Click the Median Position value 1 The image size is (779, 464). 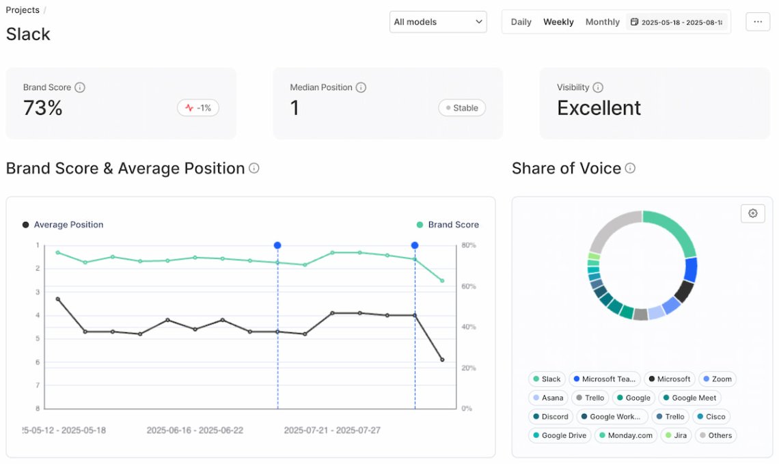tap(295, 108)
